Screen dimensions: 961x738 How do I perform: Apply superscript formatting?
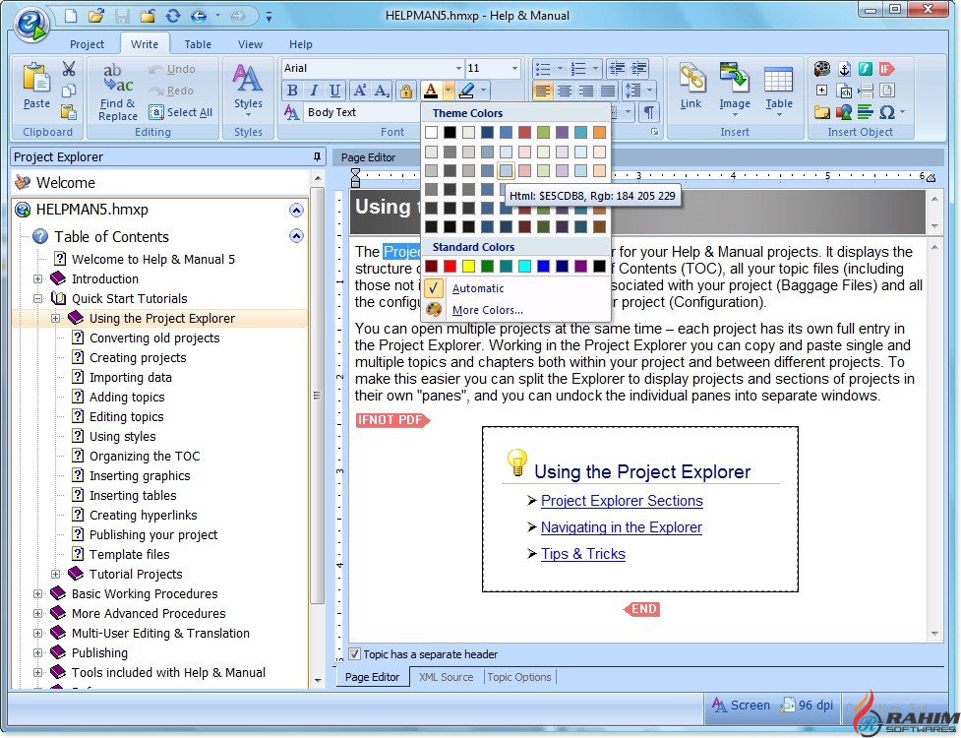pyautogui.click(x=360, y=91)
